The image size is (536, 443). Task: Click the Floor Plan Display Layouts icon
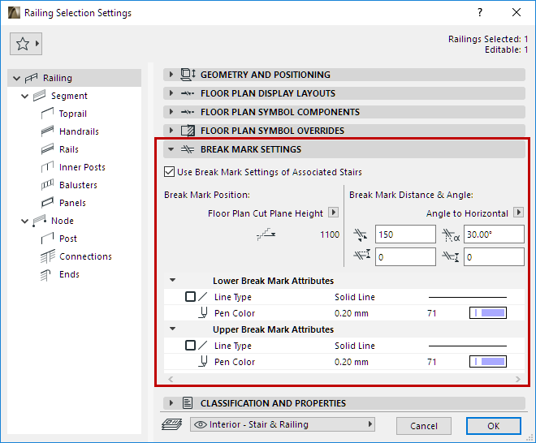click(x=188, y=93)
